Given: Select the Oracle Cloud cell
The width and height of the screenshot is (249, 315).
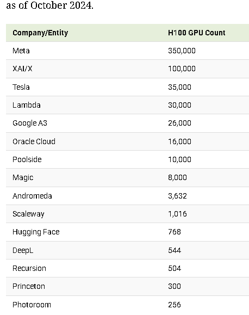Looking at the screenshot, I should point(34,141).
